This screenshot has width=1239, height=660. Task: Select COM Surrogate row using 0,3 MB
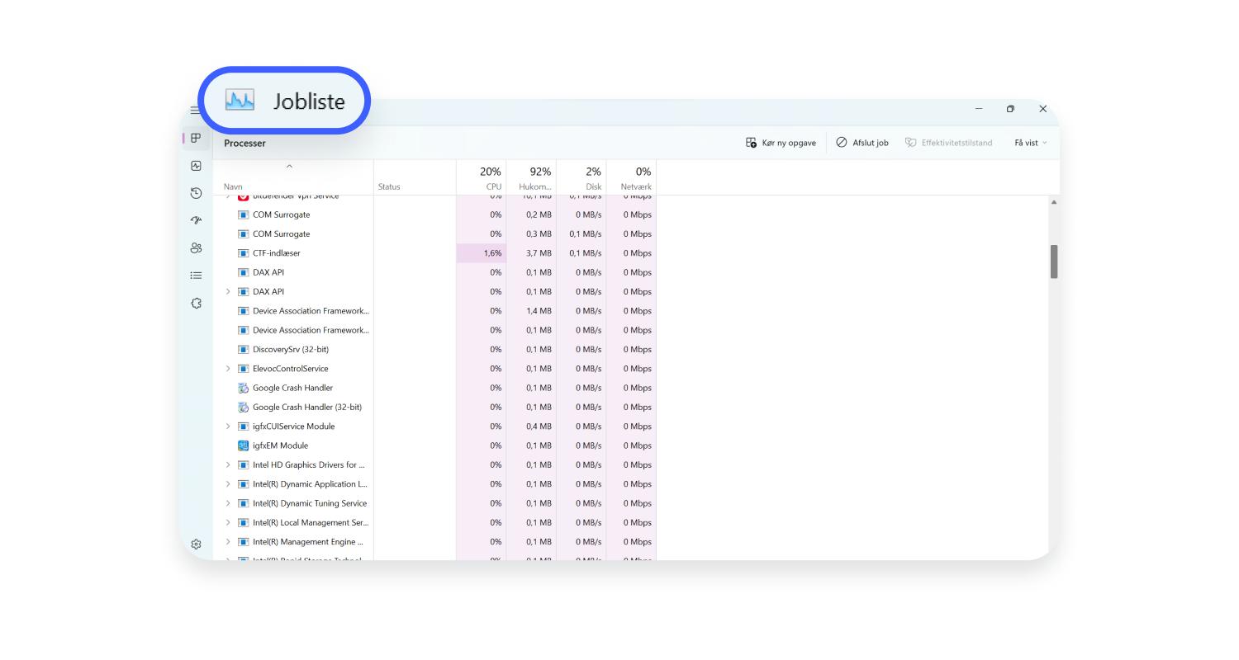click(434, 234)
